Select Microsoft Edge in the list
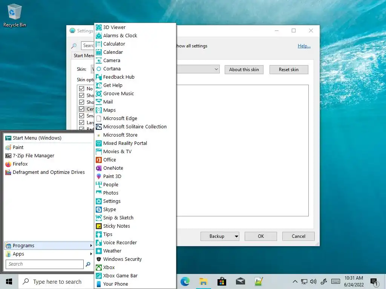The width and height of the screenshot is (386, 289). pyautogui.click(x=135, y=119)
